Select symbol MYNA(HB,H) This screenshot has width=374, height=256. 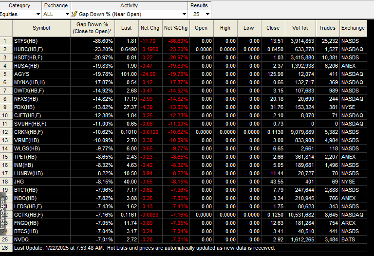(x=29, y=82)
